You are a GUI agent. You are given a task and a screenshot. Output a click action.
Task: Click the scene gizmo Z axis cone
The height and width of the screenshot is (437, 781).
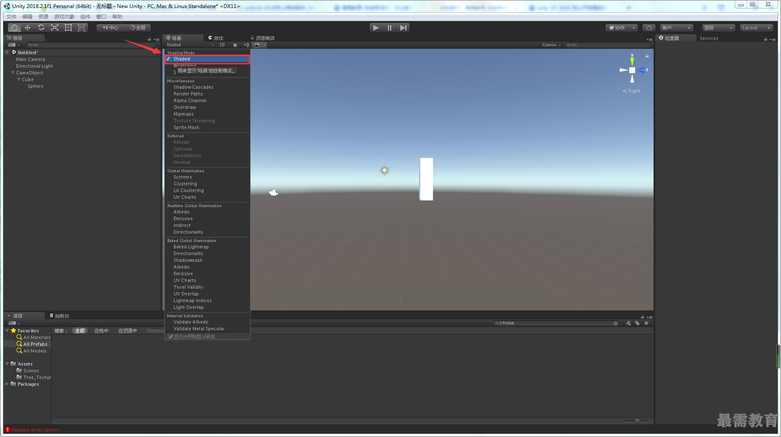(x=641, y=70)
